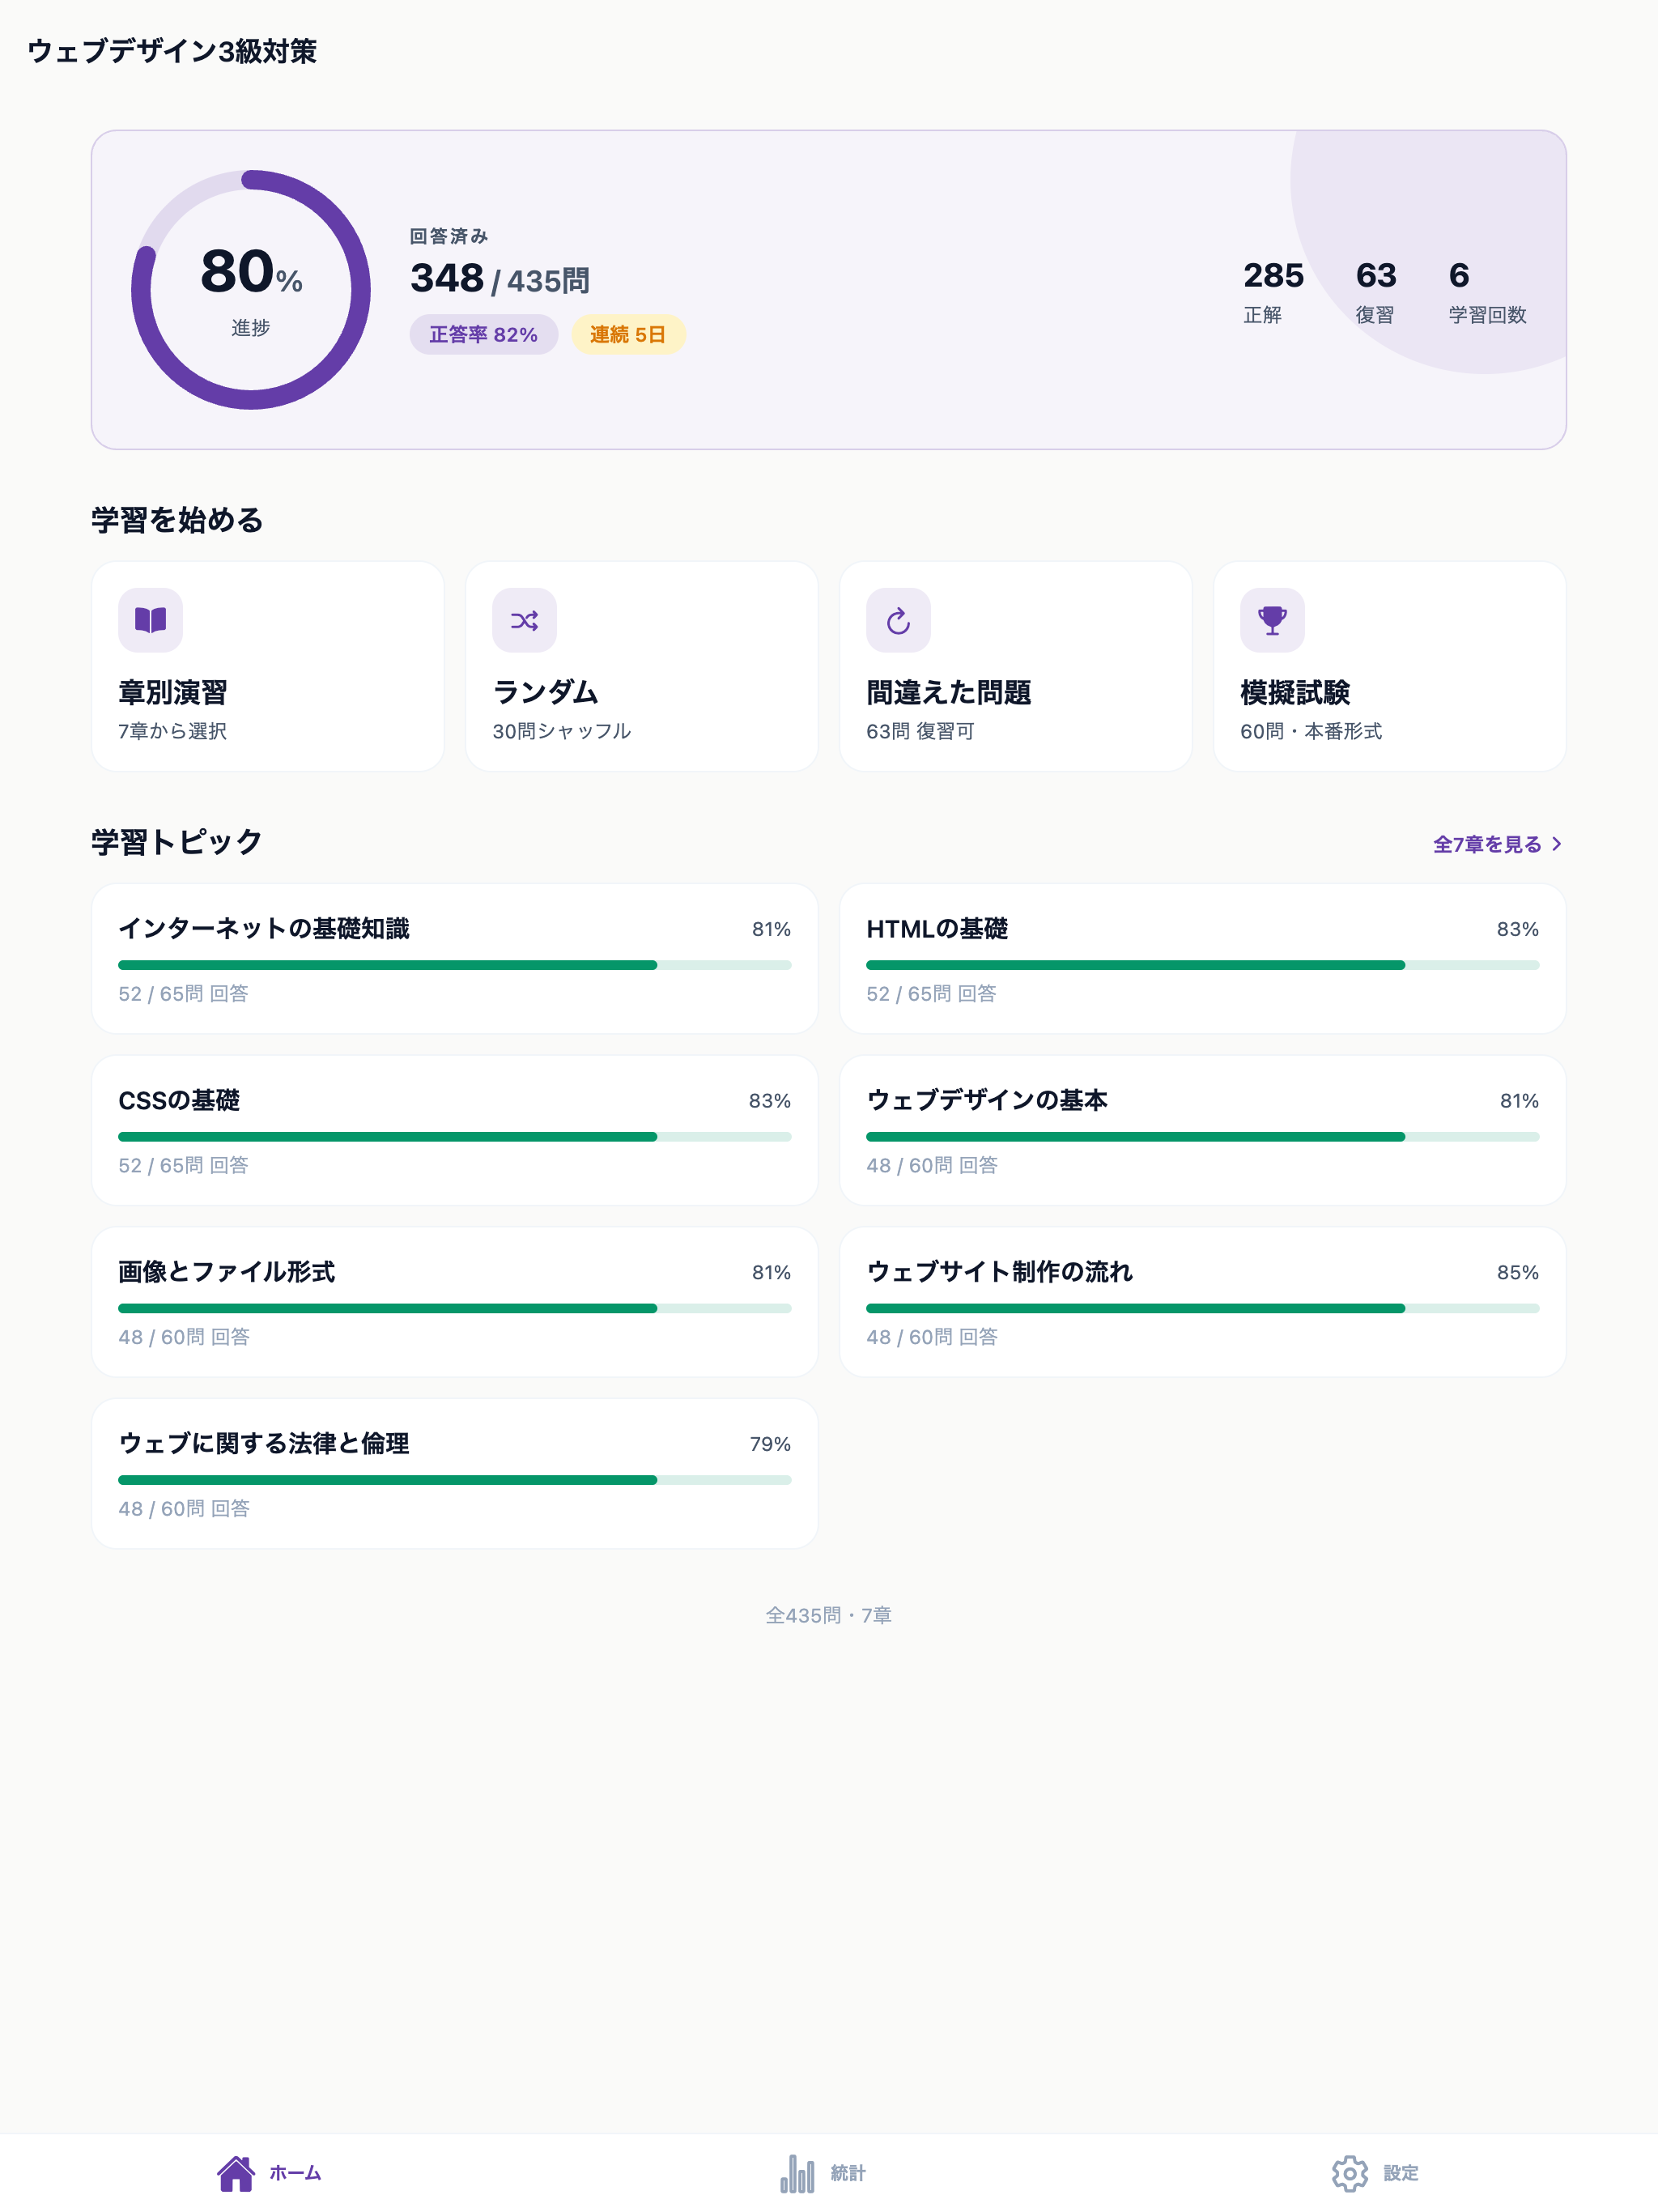Screen dimensions: 1658x2212
Task: Click the home icon in bottom bar
Action: pyautogui.click(x=236, y=2172)
